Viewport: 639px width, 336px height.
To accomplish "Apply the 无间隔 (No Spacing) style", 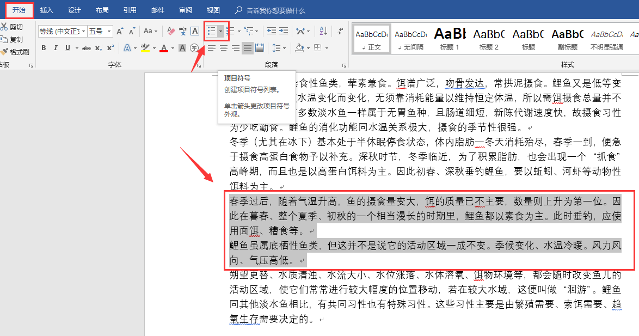I will pos(411,40).
